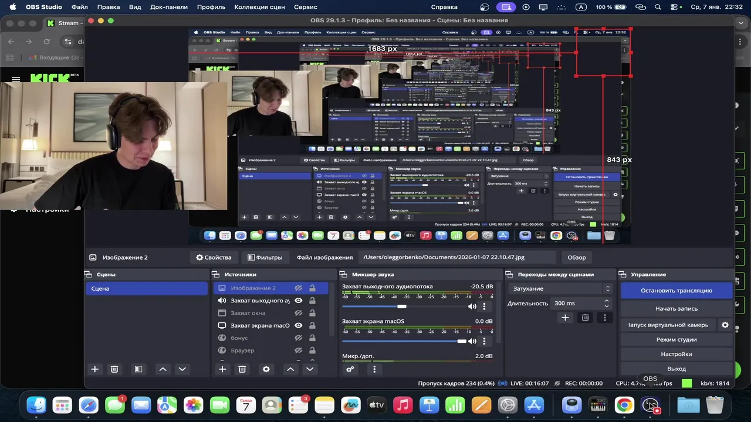Click the webcam overlay in the preview
This screenshot has width=751, height=422.
114,145
